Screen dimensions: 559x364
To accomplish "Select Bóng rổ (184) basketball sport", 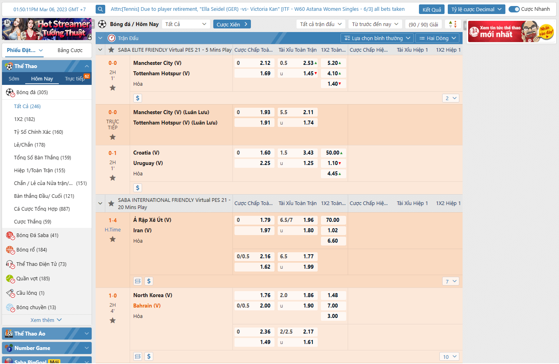I will click(47, 250).
